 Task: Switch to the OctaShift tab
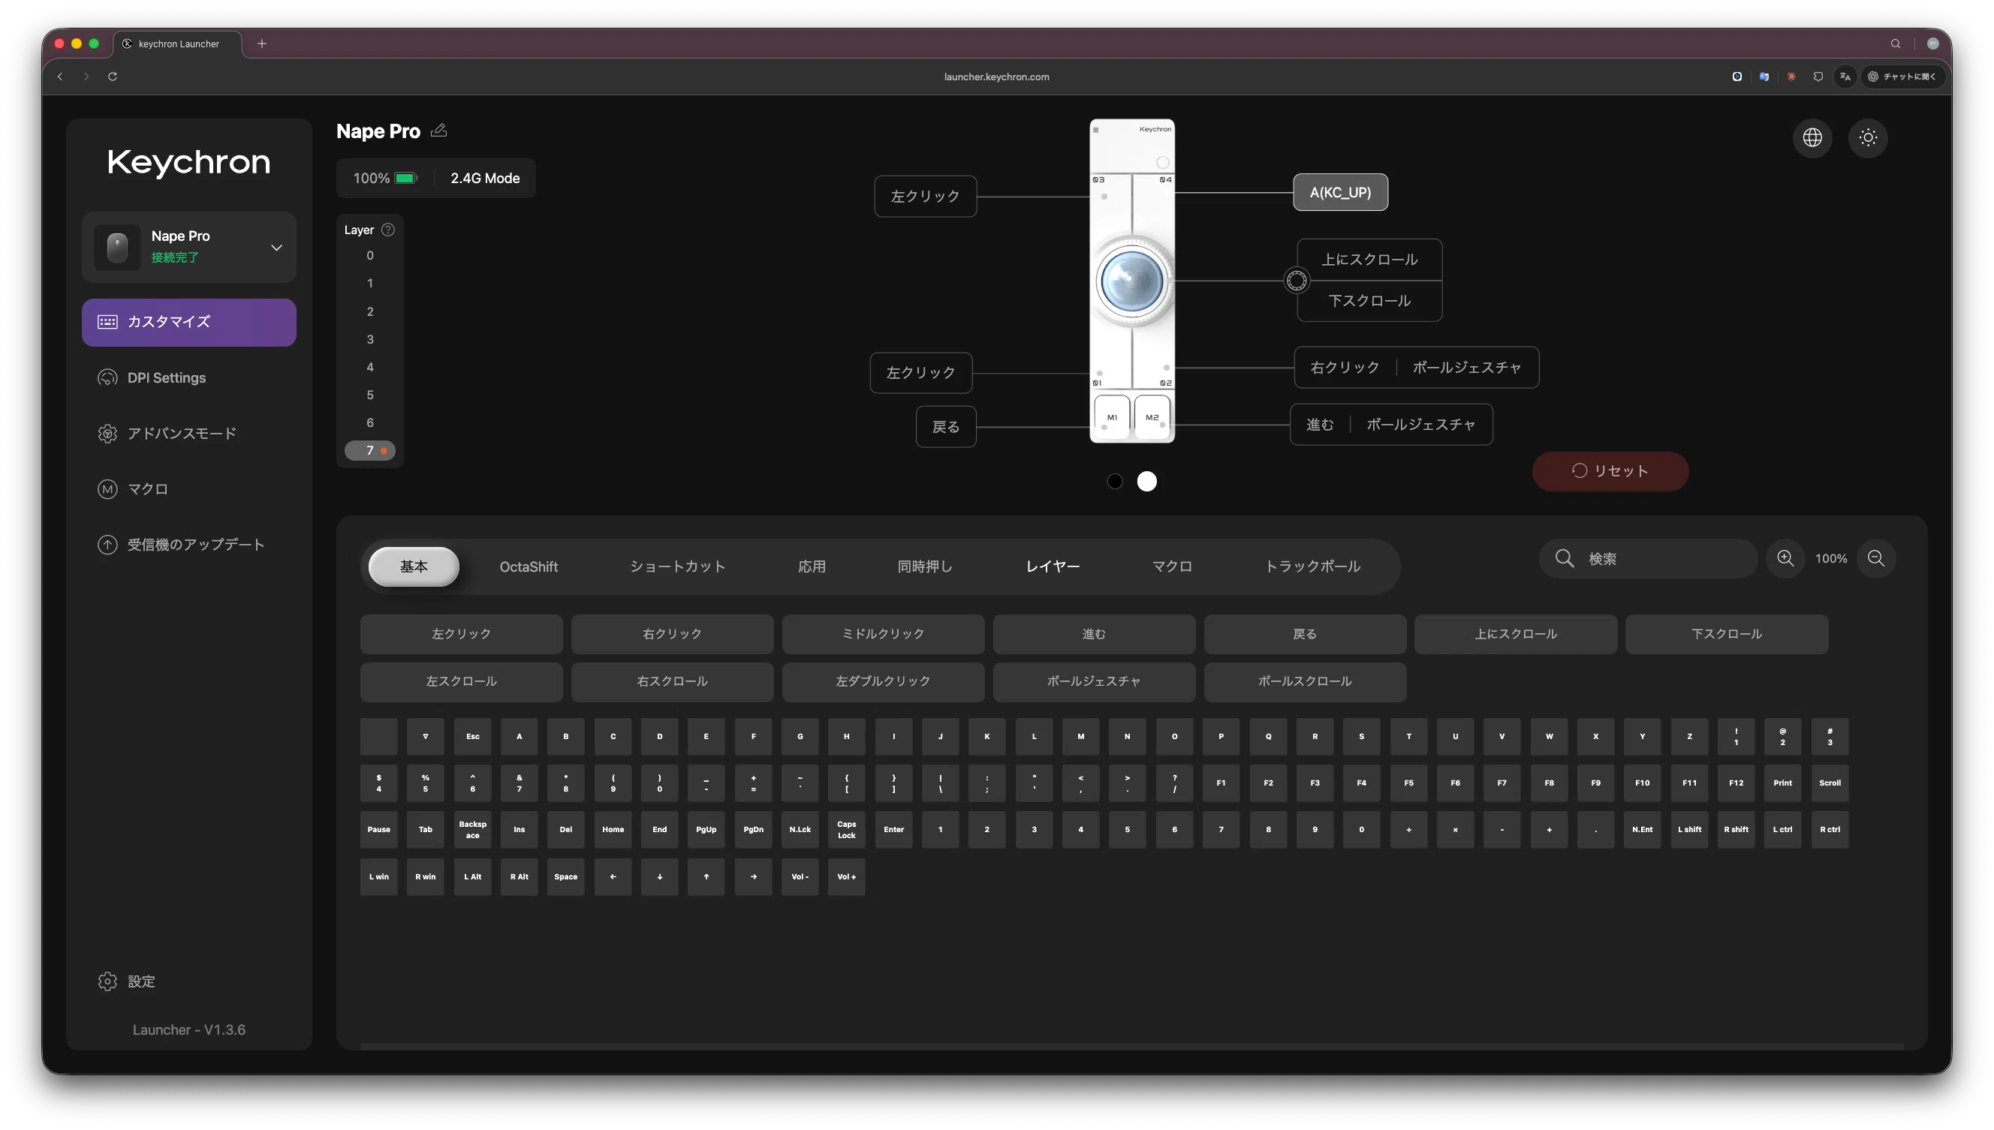[x=529, y=567]
